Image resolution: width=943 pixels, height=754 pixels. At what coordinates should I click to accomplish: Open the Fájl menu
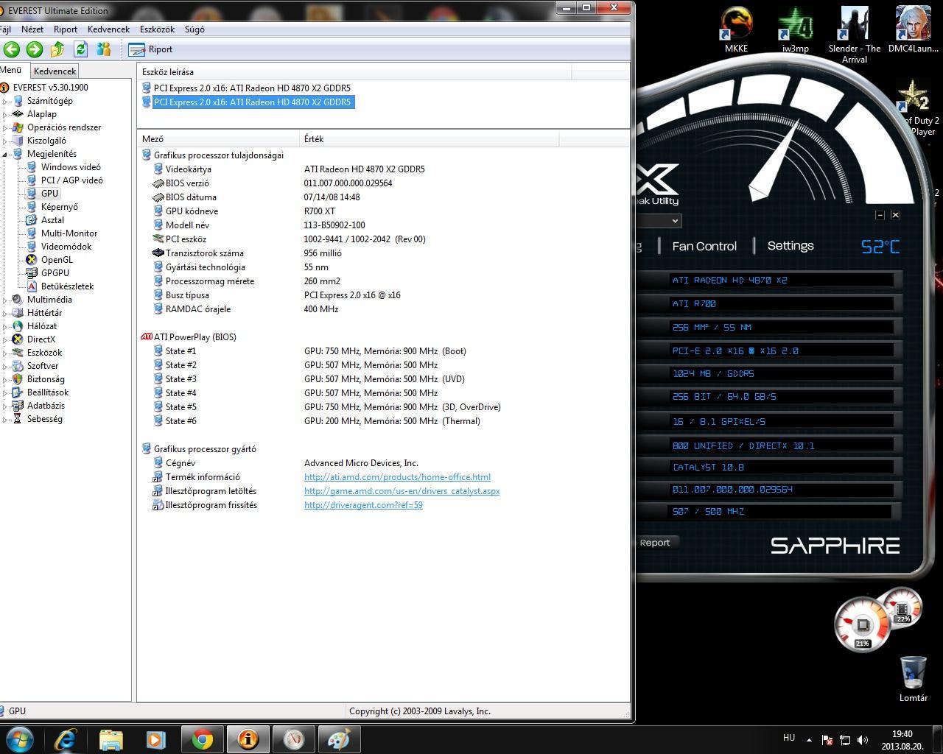[5, 29]
